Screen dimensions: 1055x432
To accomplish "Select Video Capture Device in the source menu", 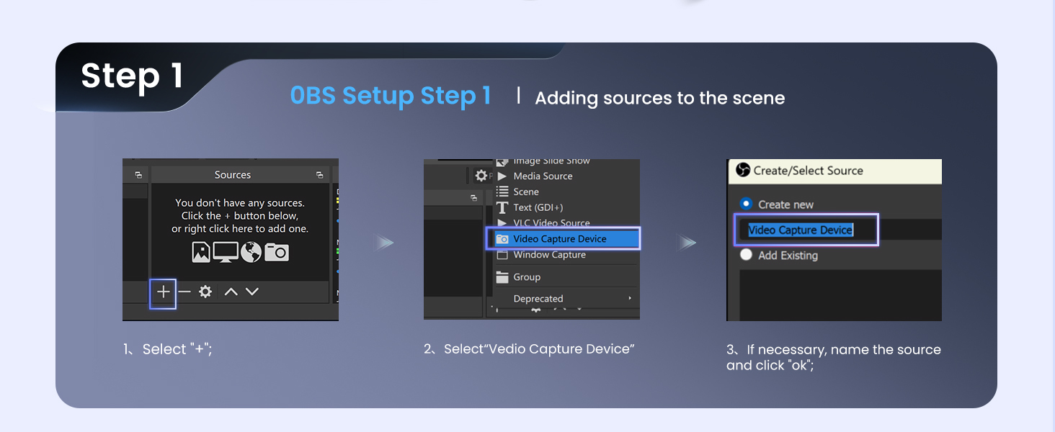I will 561,238.
